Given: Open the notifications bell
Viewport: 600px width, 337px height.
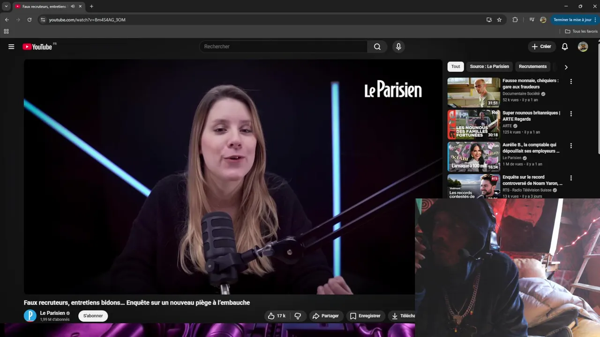Looking at the screenshot, I should [565, 46].
